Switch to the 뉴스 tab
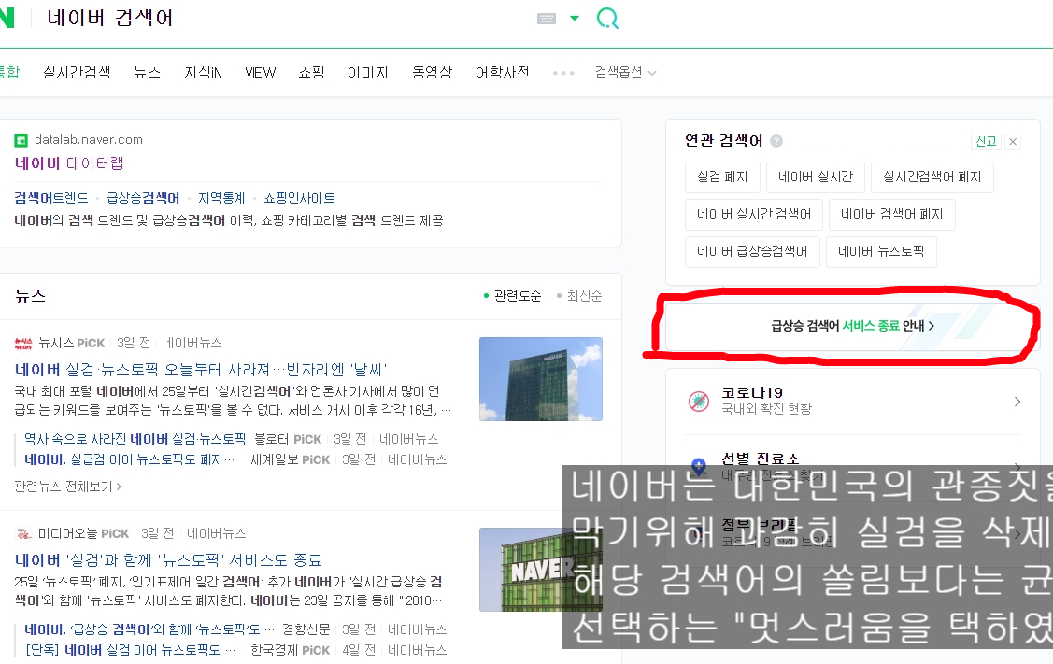 click(147, 72)
